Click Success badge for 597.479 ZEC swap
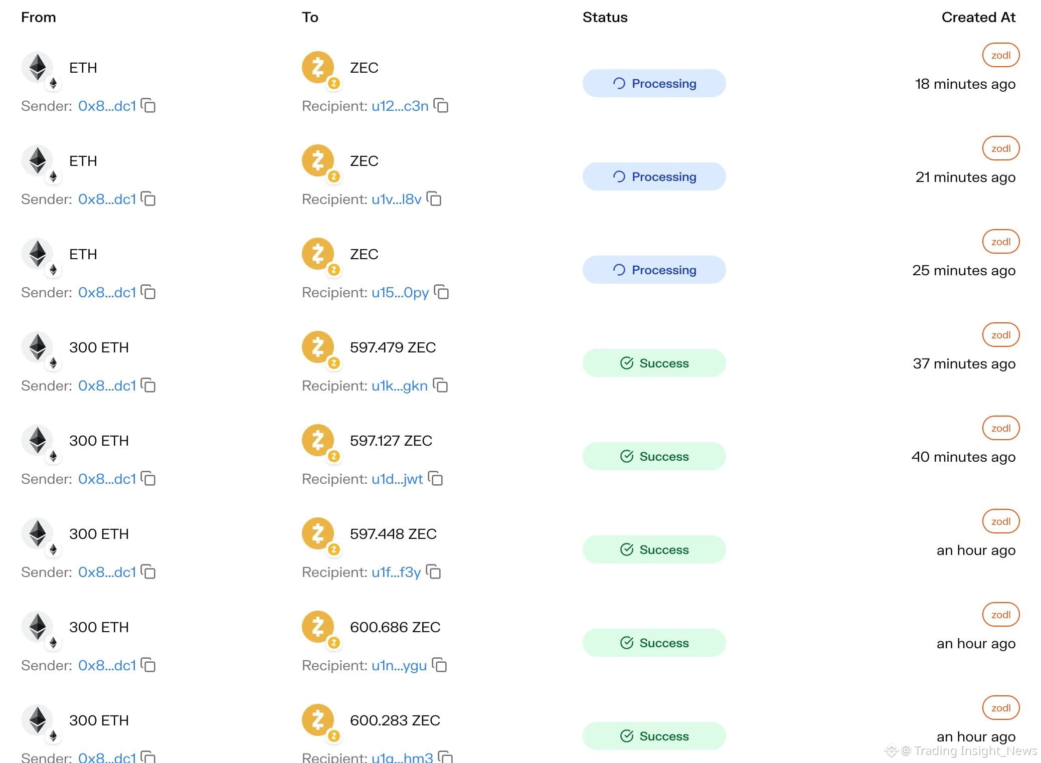1041x763 pixels. click(654, 363)
